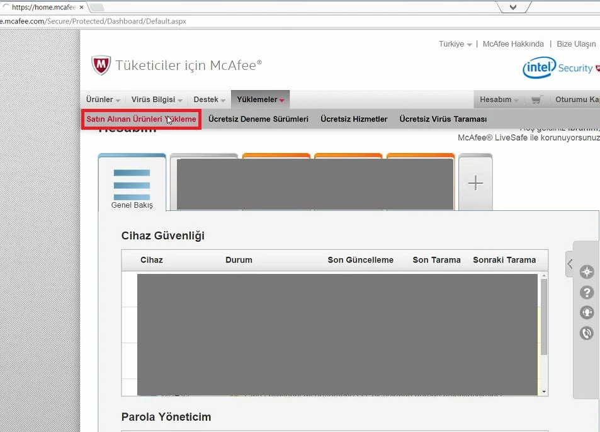Open the help question mark sidebar icon
This screenshot has width=600, height=432.
point(587,292)
